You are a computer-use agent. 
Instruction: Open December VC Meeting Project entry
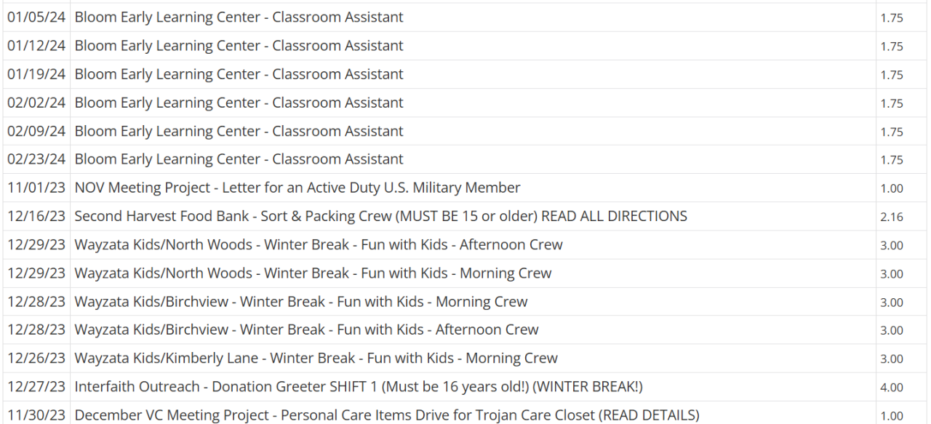click(387, 415)
